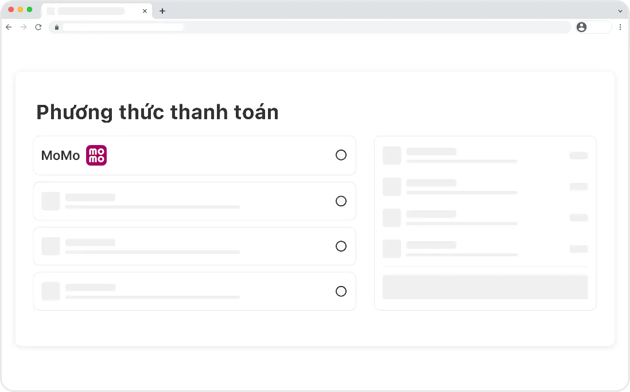Screen dimensions: 630x392
Task: Select the active browser tab
Action: click(x=92, y=11)
